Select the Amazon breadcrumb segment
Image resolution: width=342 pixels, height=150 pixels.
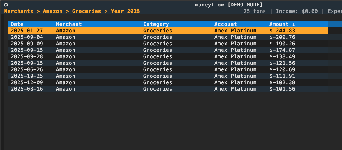[x=52, y=11]
